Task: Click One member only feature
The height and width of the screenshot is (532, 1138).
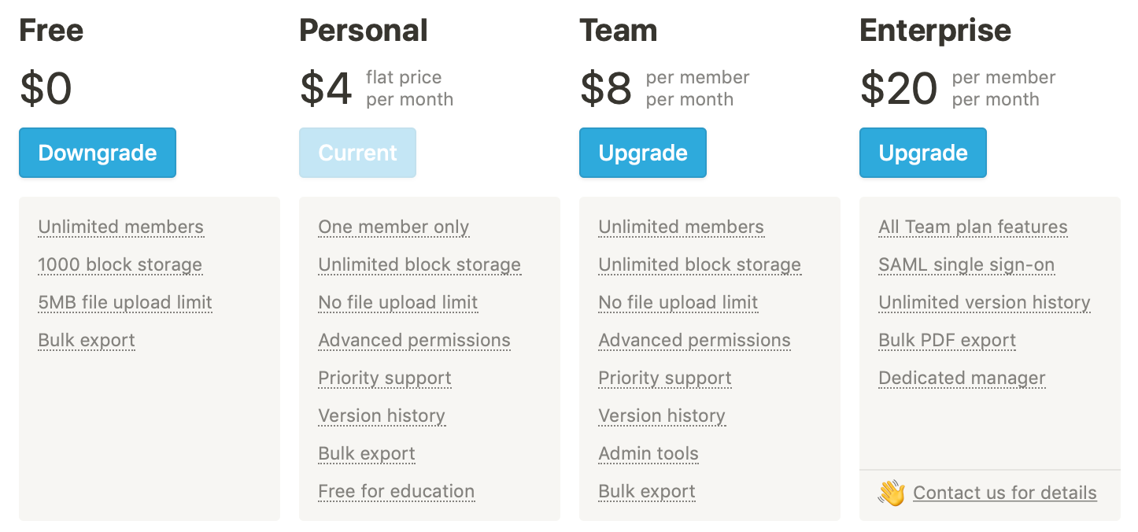Action: click(393, 227)
